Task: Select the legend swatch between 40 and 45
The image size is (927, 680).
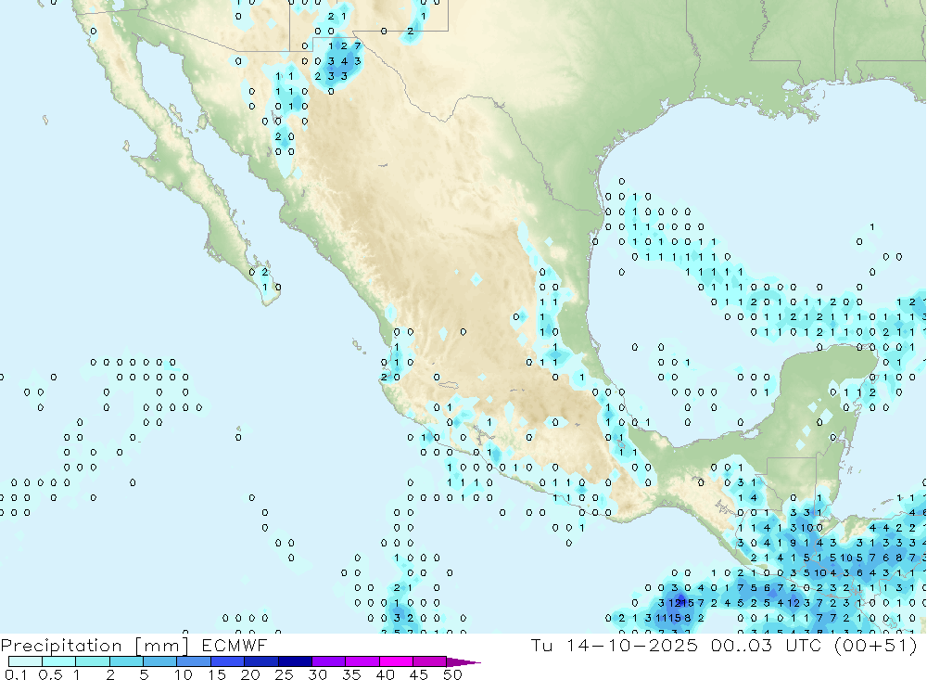Action: (396, 661)
